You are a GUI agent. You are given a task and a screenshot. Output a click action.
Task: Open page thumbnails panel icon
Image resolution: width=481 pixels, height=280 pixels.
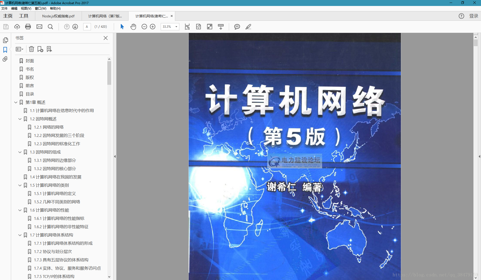pos(5,40)
